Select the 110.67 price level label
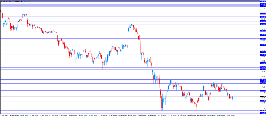 tap(263, 113)
